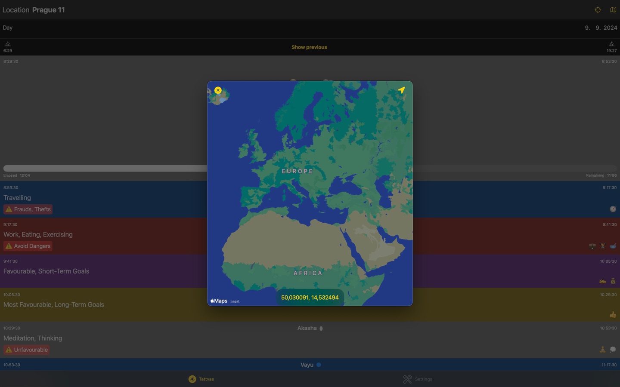Select the Work, Eating, Exercising row
620x387 pixels.
[x=310, y=236]
